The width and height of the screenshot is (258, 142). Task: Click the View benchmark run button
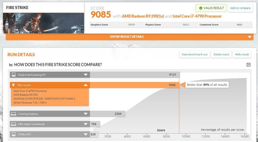(x=194, y=54)
